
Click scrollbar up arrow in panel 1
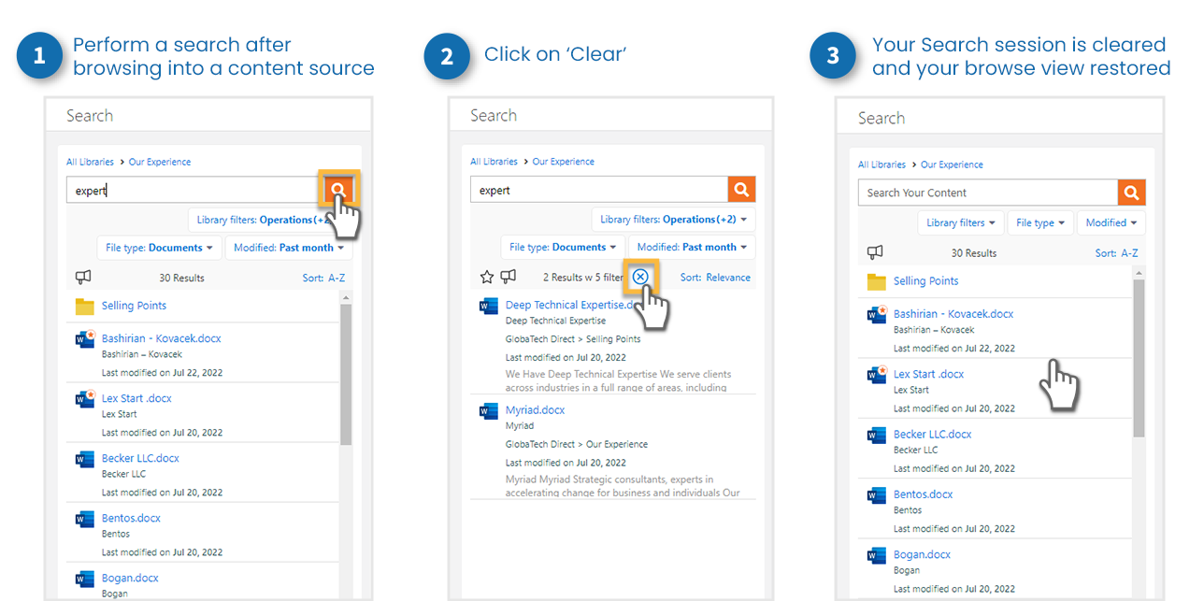(x=346, y=297)
